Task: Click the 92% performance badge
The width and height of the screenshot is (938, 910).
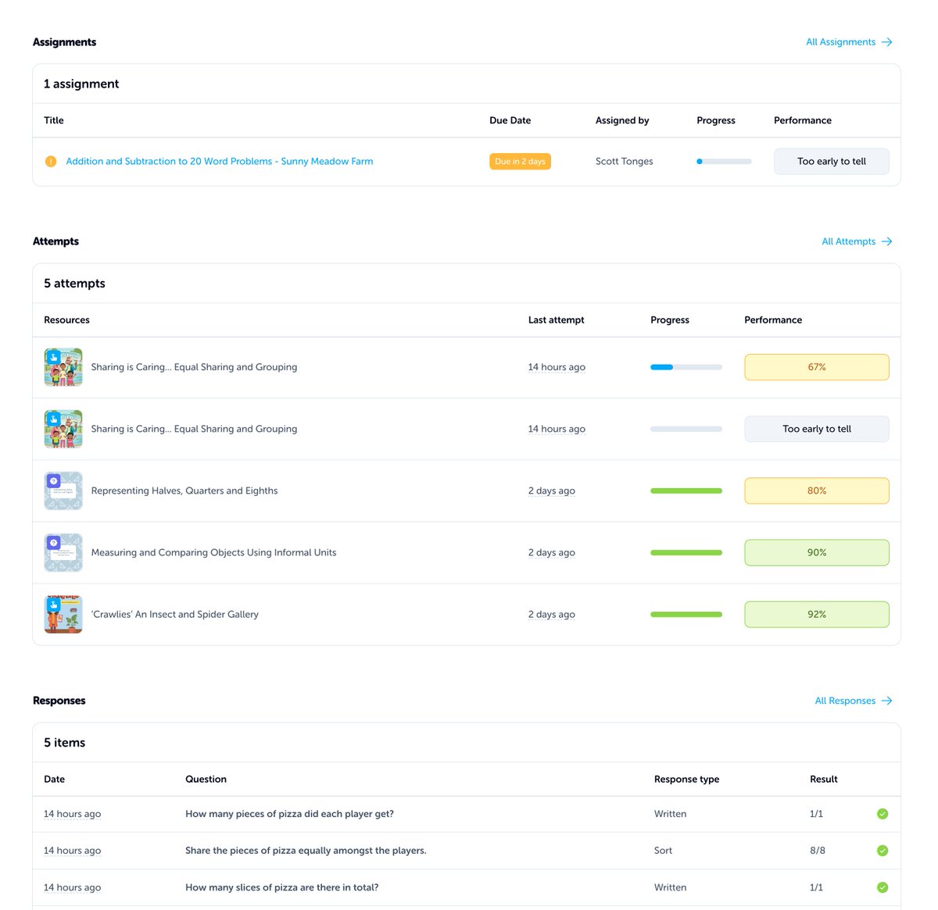Action: (x=817, y=615)
